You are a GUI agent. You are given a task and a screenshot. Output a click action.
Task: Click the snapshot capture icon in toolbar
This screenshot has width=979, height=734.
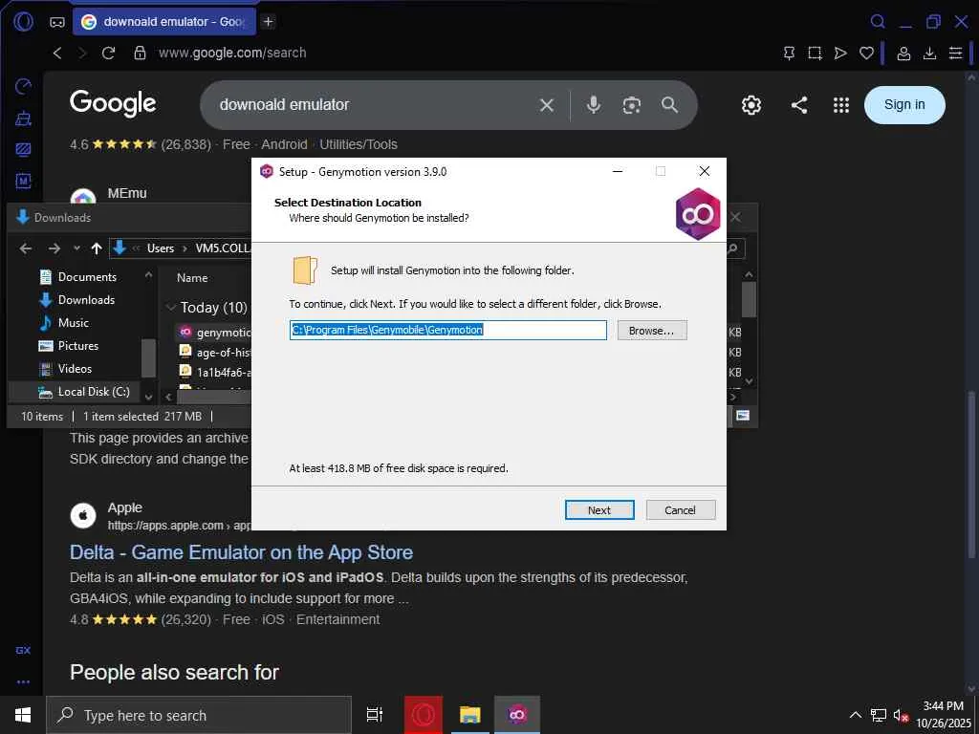pos(815,54)
